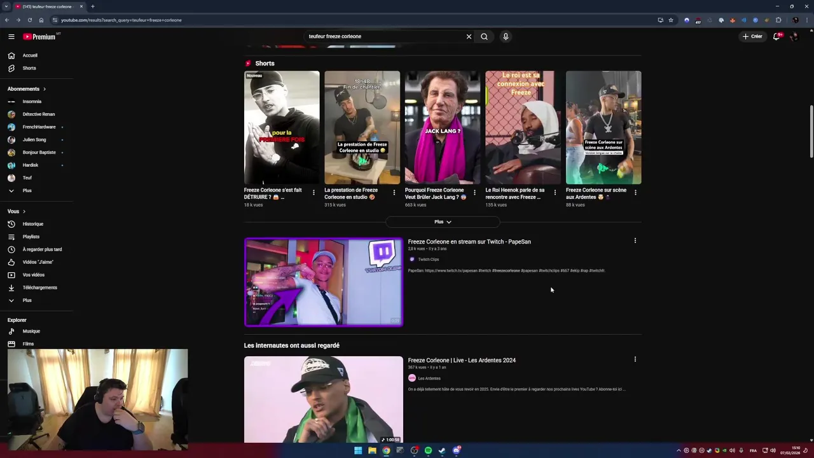Open 'Freeze Corleone | Live - Les Ardentes 2024' title
The width and height of the screenshot is (814, 458).
click(x=462, y=360)
